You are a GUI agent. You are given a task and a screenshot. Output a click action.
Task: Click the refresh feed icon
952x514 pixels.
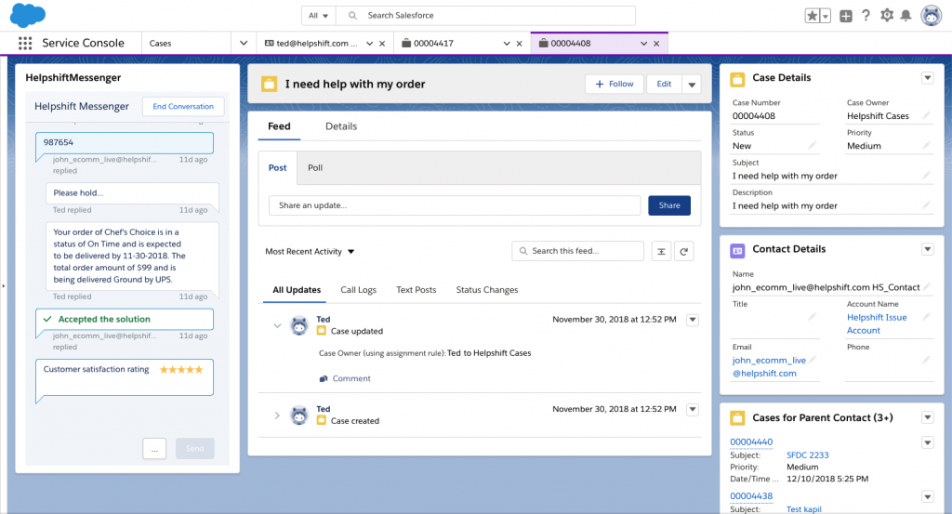(683, 251)
